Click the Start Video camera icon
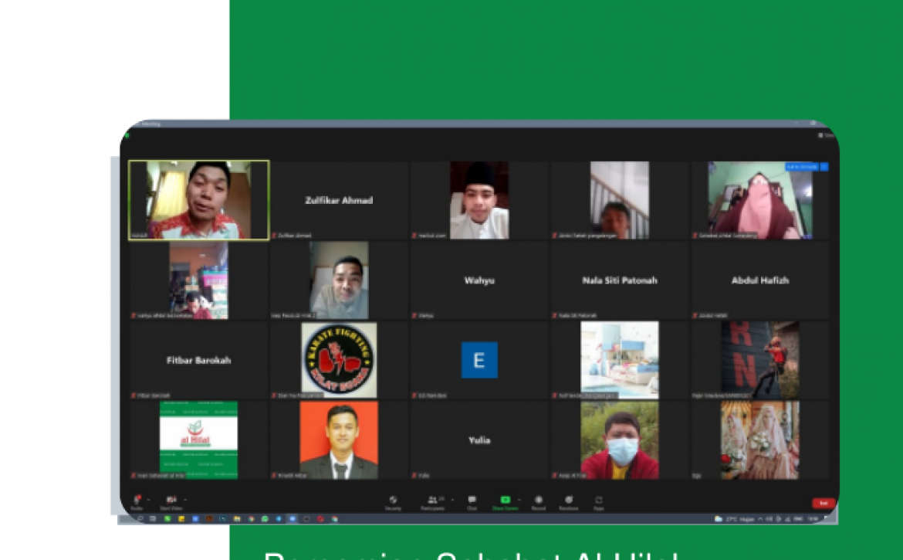The height and width of the screenshot is (560, 903). point(171,500)
